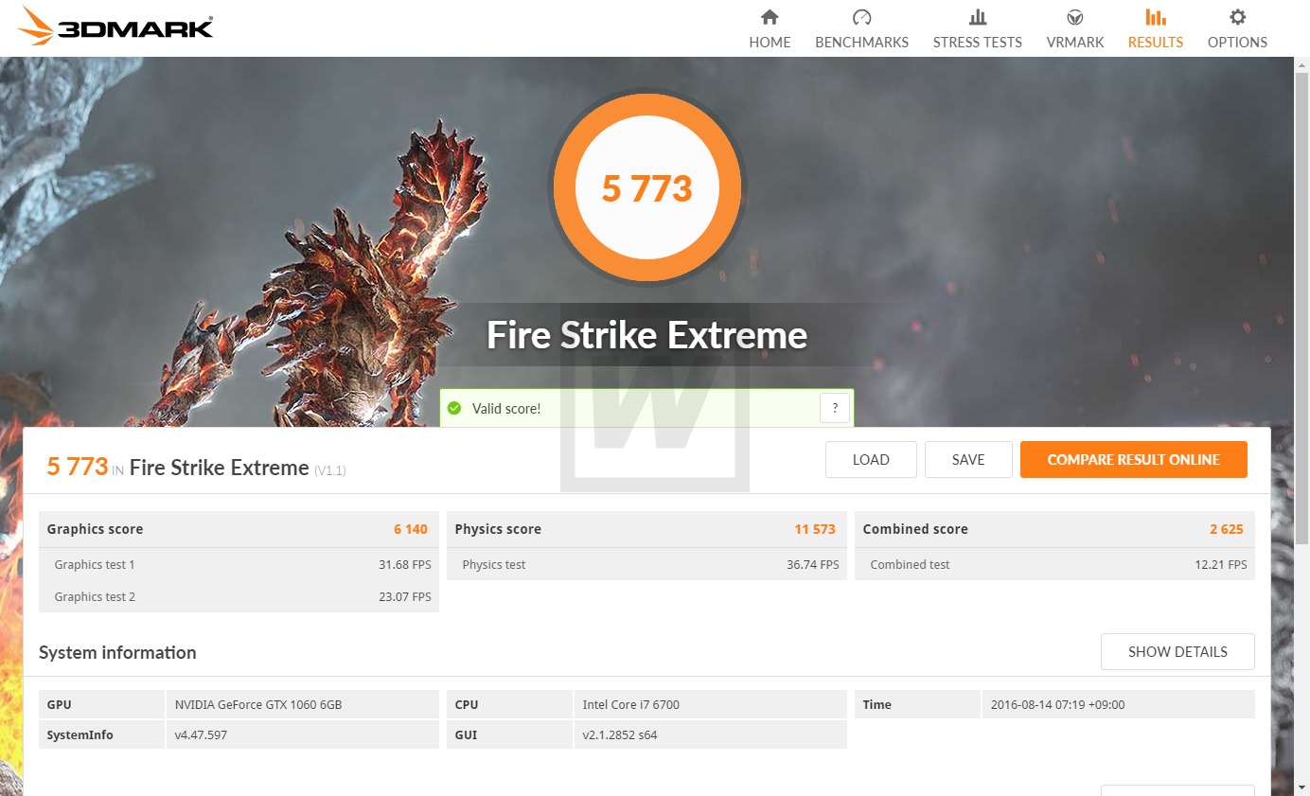The height and width of the screenshot is (796, 1310).
Task: Click Compare Result Online
Action: pos(1133,459)
